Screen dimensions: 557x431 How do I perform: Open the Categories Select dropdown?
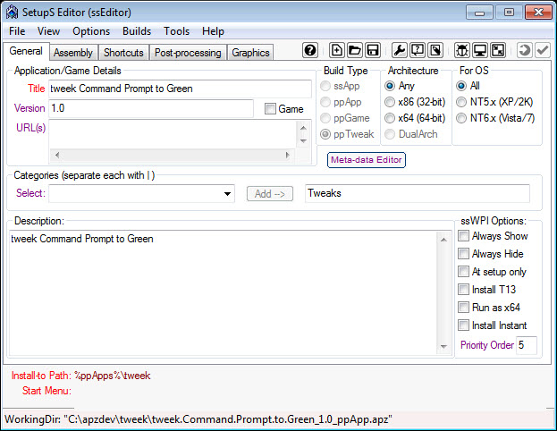click(227, 194)
